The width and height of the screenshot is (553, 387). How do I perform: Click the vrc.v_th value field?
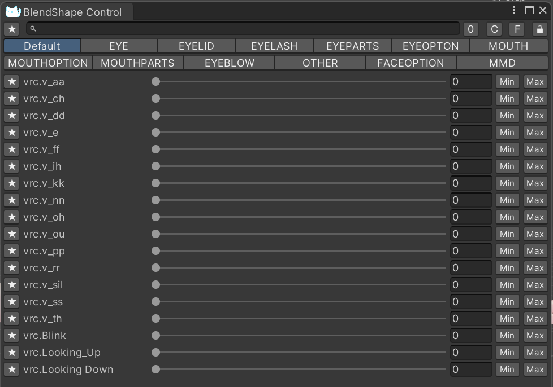[471, 318]
